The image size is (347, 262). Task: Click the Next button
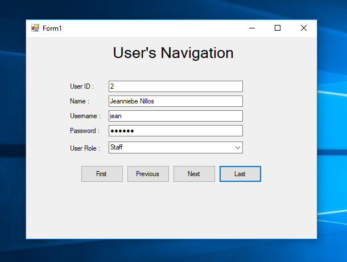[x=194, y=174]
